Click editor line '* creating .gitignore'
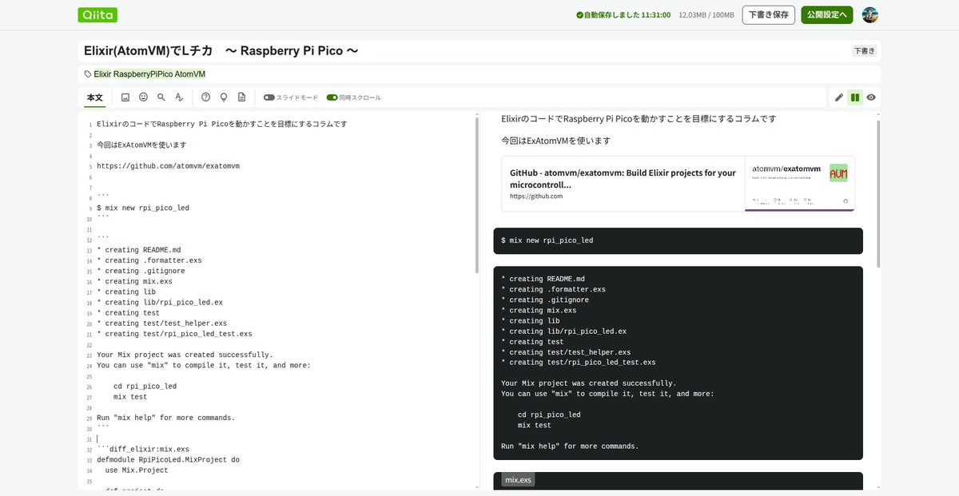This screenshot has width=959, height=496. [x=141, y=271]
